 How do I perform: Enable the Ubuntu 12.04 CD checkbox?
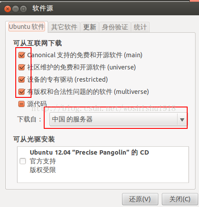(x=23, y=161)
